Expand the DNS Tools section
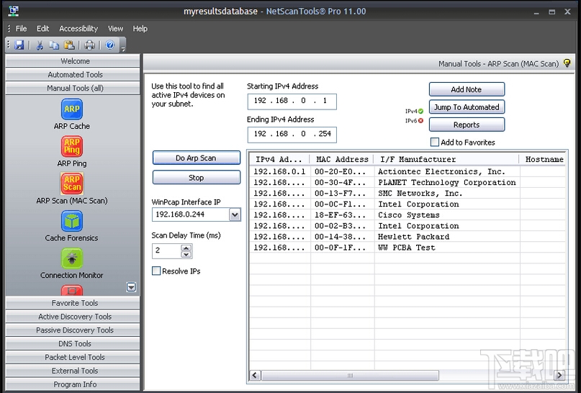581x393 pixels. tap(73, 344)
